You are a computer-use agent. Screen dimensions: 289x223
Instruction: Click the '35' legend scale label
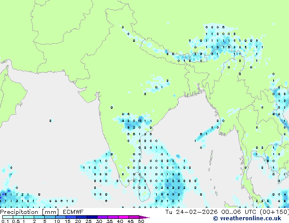[109, 221]
